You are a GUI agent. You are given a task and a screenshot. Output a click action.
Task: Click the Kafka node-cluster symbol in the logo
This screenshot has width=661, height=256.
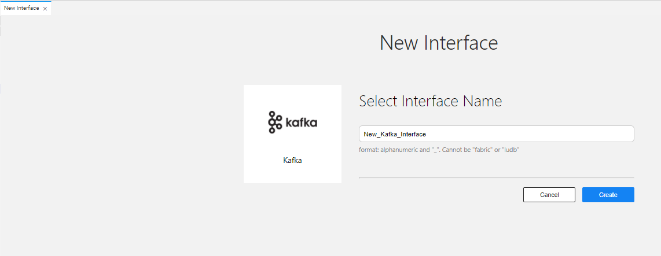point(275,123)
